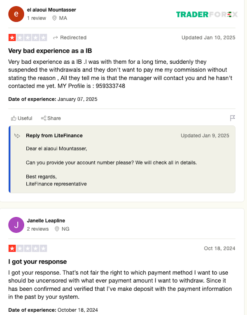The image size is (247, 315).
Task: Open Janelle Leapline's profile name
Action: (x=46, y=220)
